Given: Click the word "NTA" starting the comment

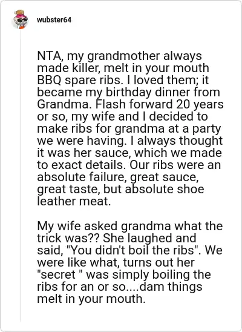Looking at the screenshot, I should pos(50,56).
